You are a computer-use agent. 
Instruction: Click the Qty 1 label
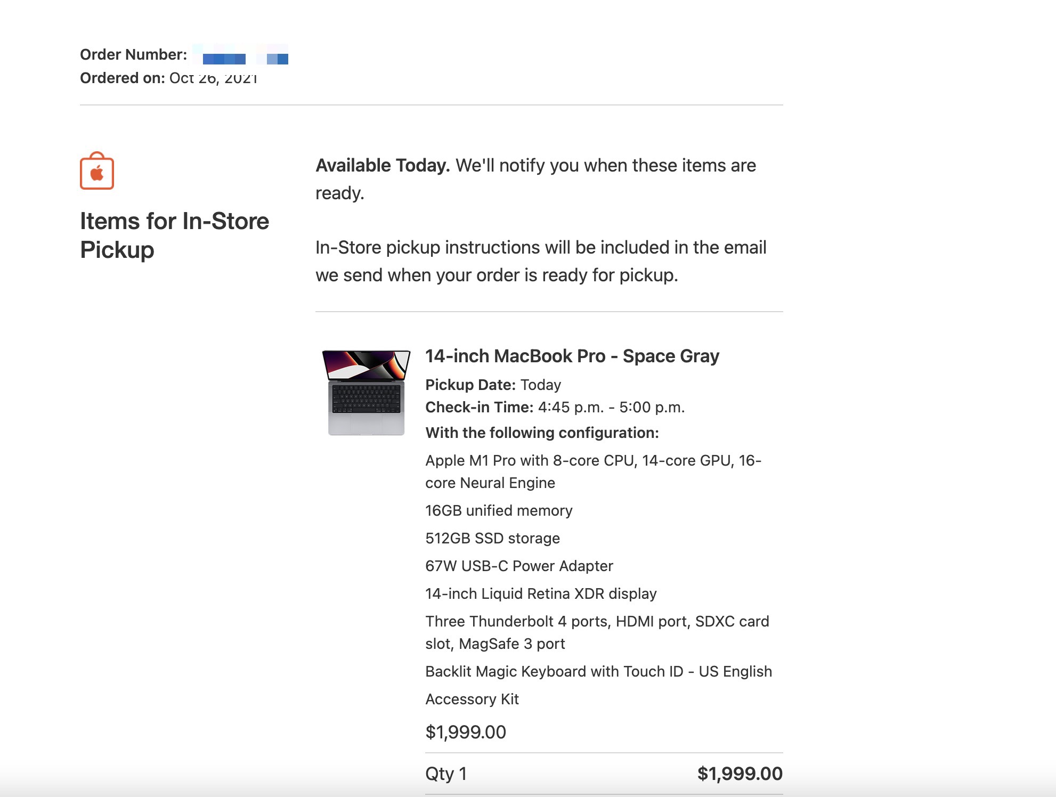tap(446, 774)
